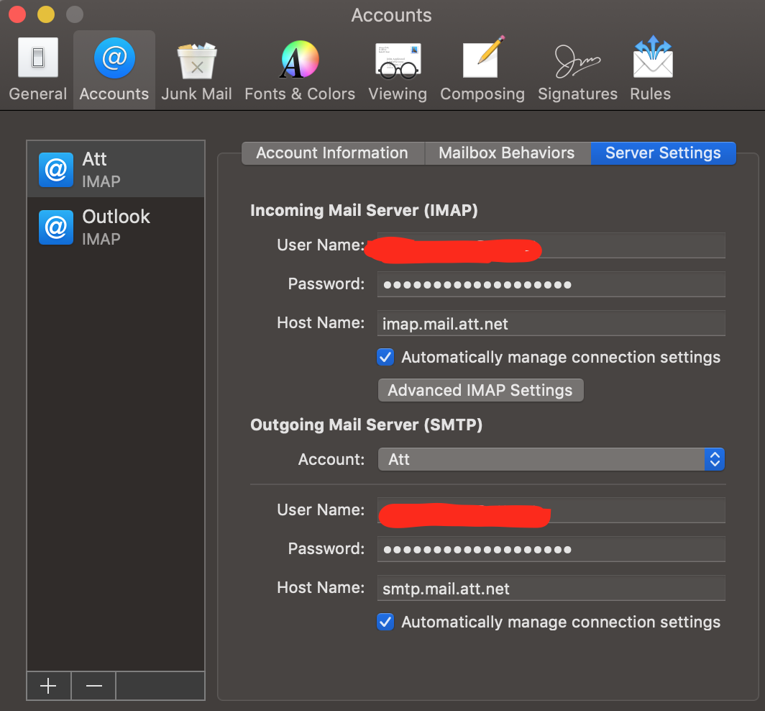
Task: Uncheck outgoing Automatically manage connection settings
Action: (385, 622)
